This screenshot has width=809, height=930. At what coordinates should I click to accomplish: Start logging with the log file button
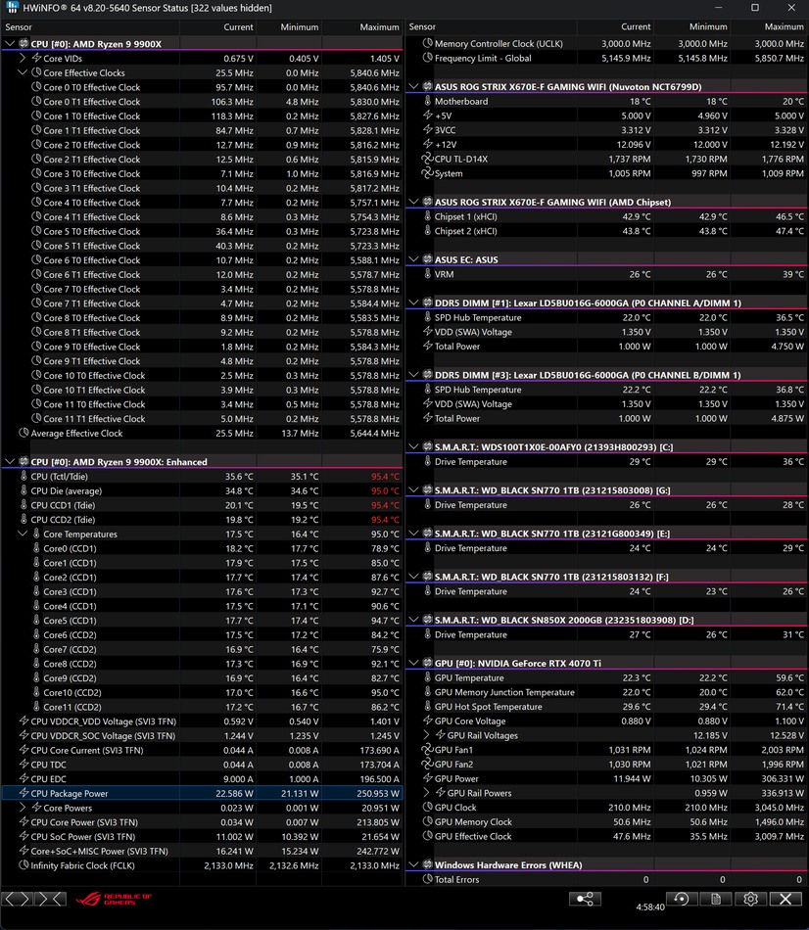716,899
